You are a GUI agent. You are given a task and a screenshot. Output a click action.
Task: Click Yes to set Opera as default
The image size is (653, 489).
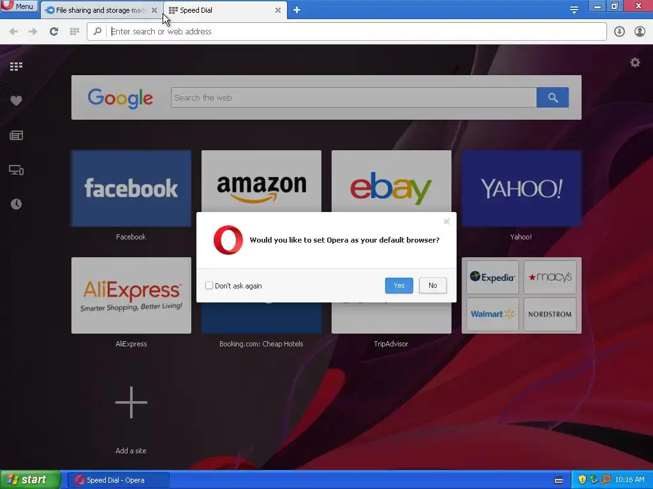click(x=399, y=285)
